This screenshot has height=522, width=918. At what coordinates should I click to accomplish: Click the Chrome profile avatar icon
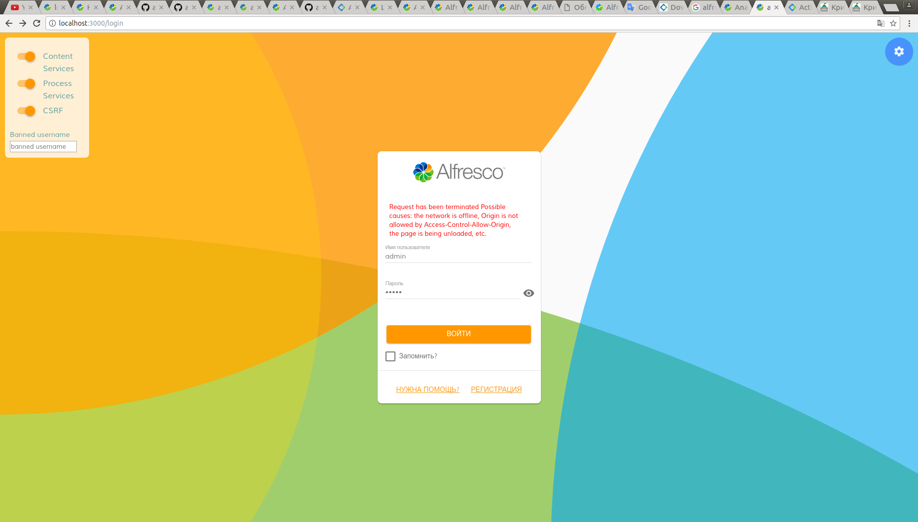click(x=910, y=5)
